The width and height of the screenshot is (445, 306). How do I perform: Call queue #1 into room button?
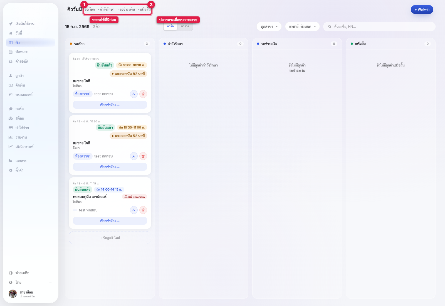pos(110,105)
